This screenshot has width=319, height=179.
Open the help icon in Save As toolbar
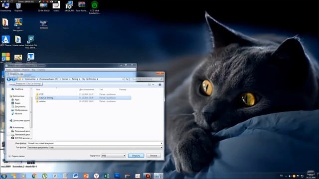click(160, 85)
